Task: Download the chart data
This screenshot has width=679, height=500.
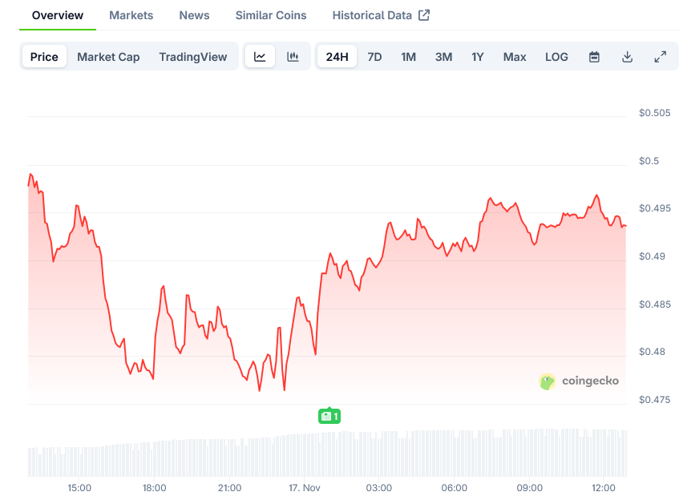Action: tap(627, 57)
